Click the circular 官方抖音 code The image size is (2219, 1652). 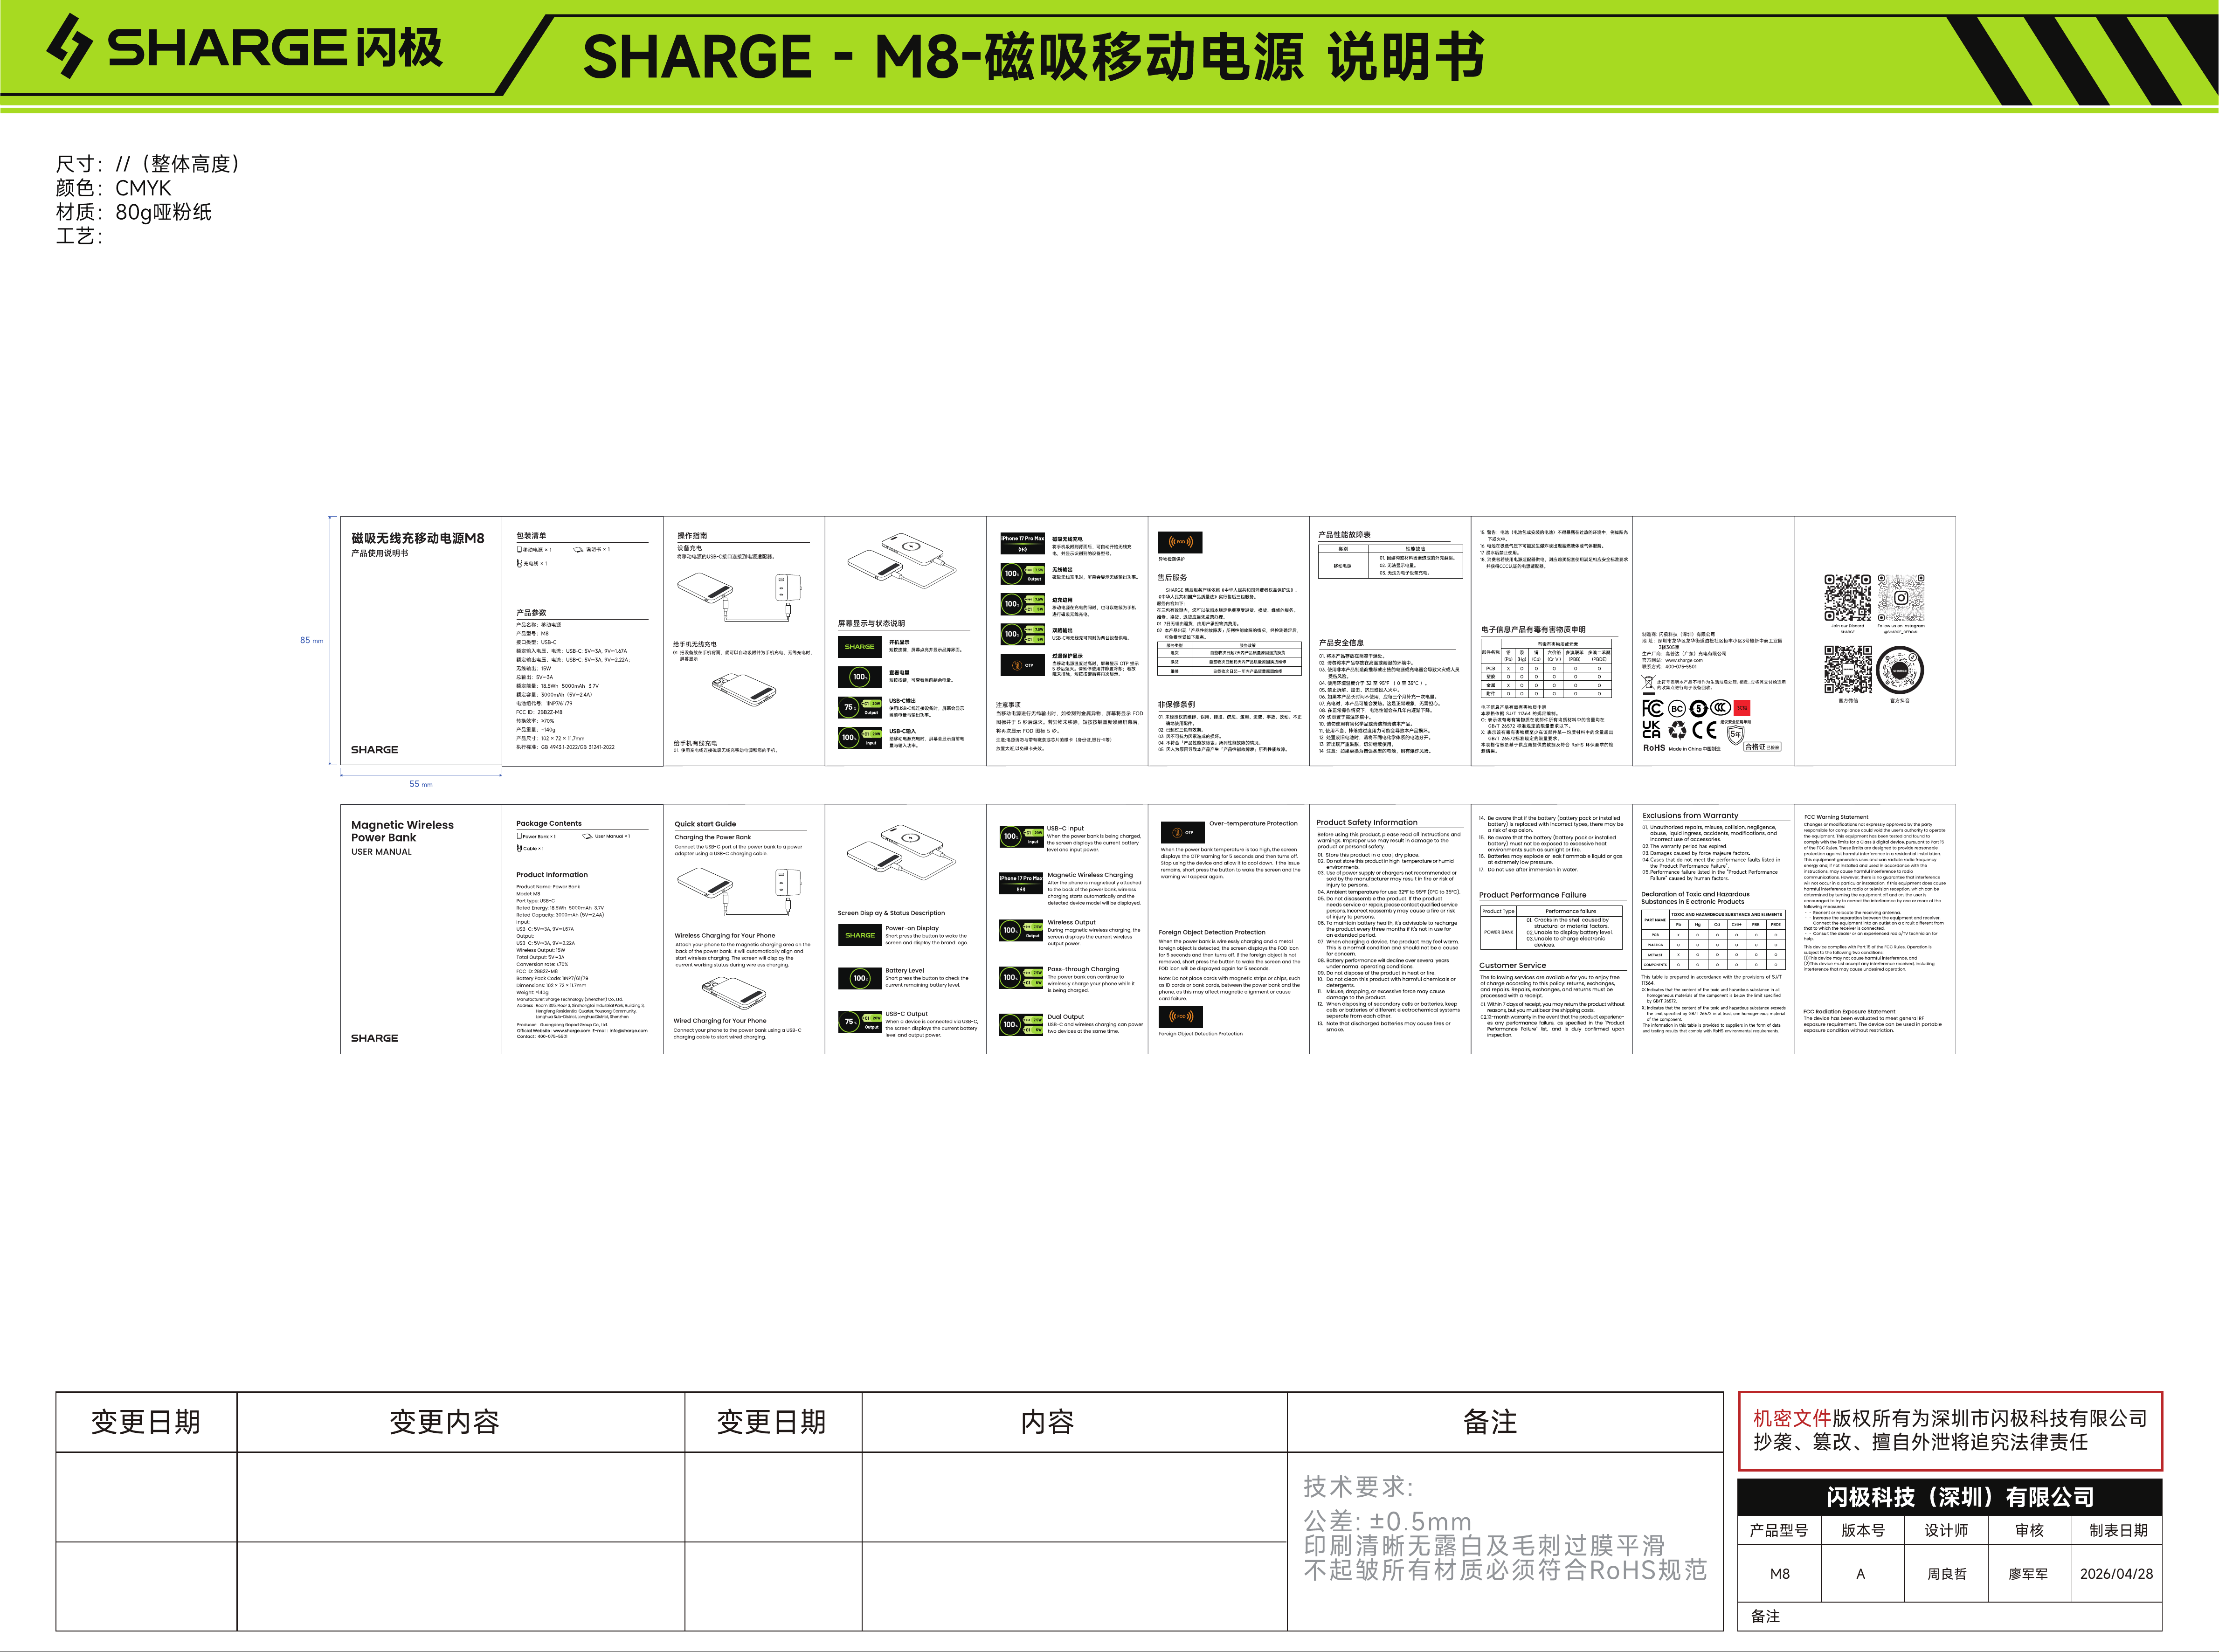1900,670
